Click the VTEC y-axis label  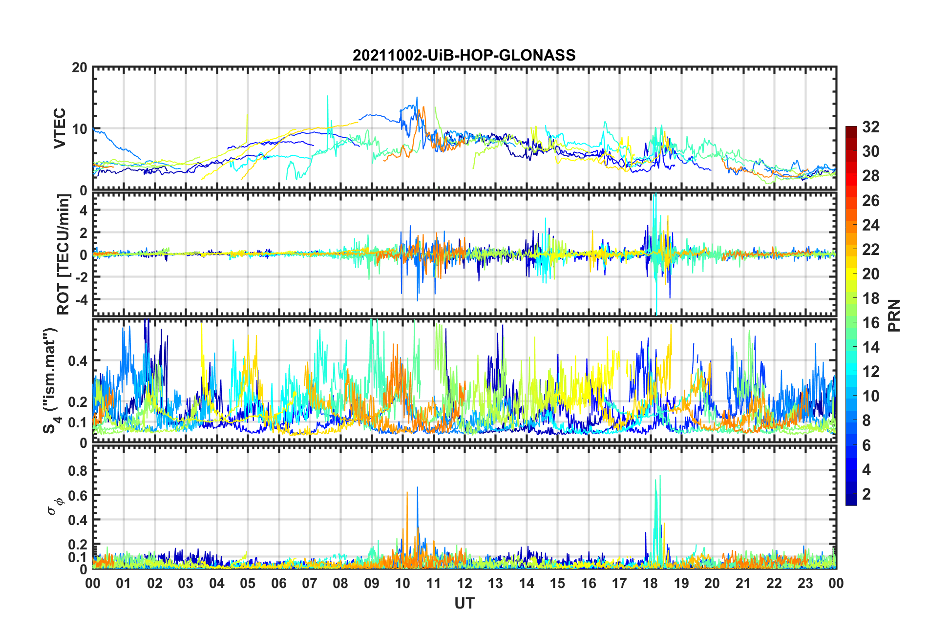coord(60,128)
